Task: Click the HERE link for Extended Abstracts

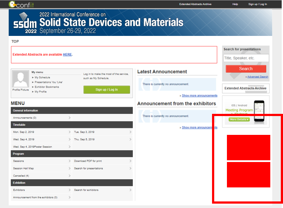Action: [x=67, y=54]
